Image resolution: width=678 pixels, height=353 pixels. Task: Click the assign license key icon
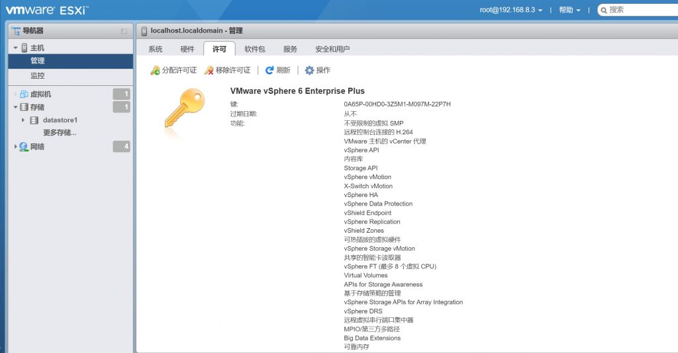click(155, 70)
